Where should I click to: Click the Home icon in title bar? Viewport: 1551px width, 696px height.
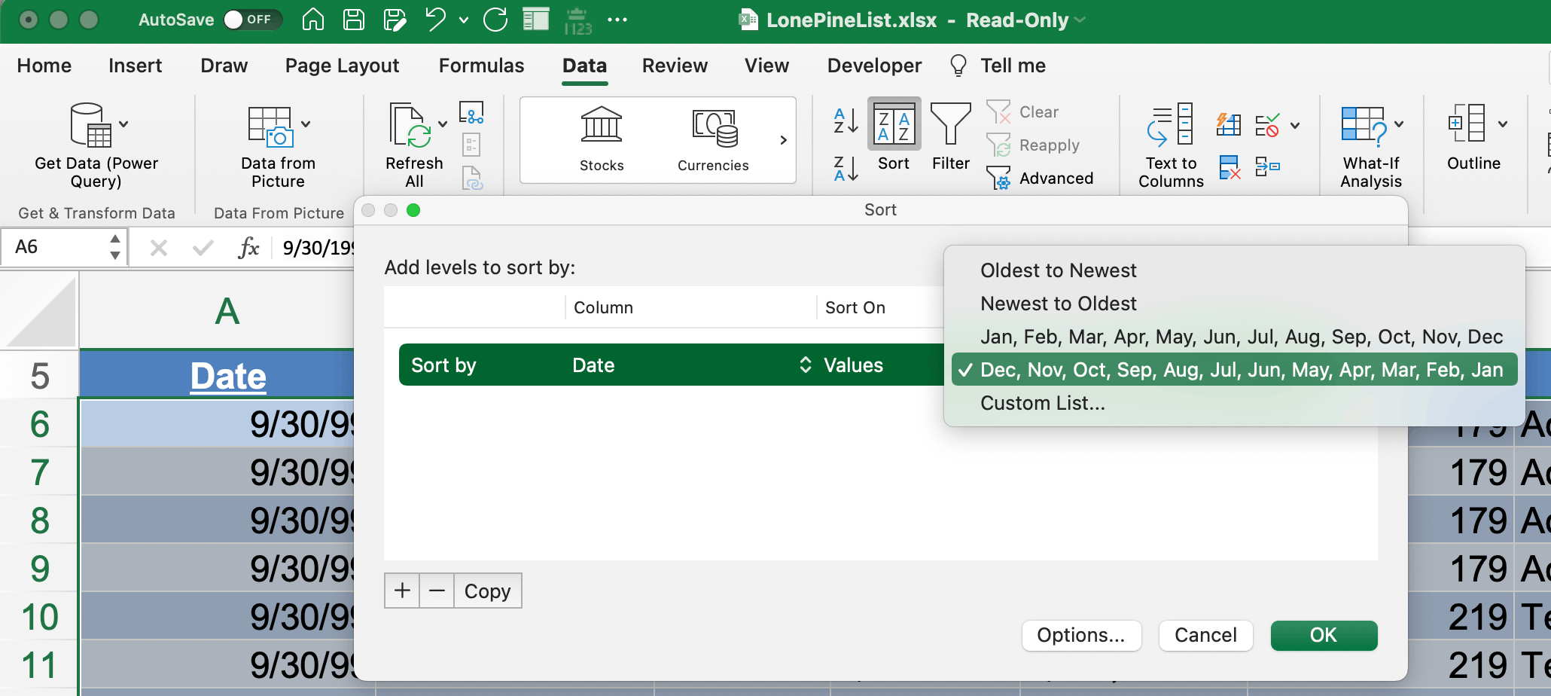(312, 20)
